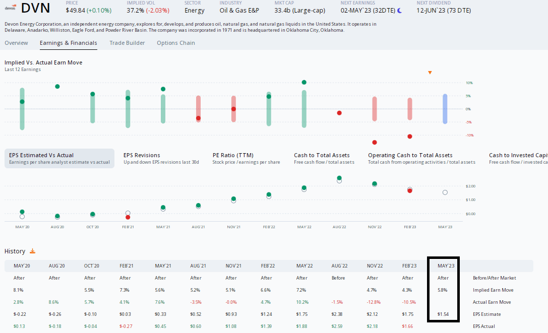Click the hollow MAY'23 EPS estimate circle
This screenshot has height=333, width=548.
pyautogui.click(x=445, y=192)
